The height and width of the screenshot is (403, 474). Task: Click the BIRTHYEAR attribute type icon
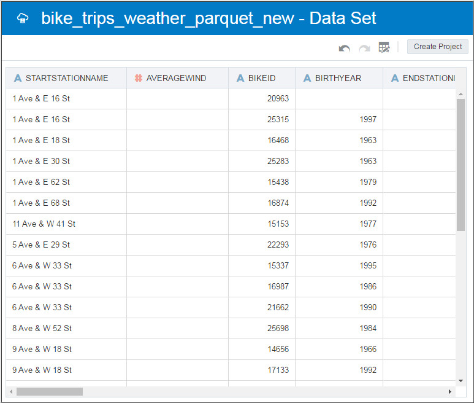[x=307, y=78]
